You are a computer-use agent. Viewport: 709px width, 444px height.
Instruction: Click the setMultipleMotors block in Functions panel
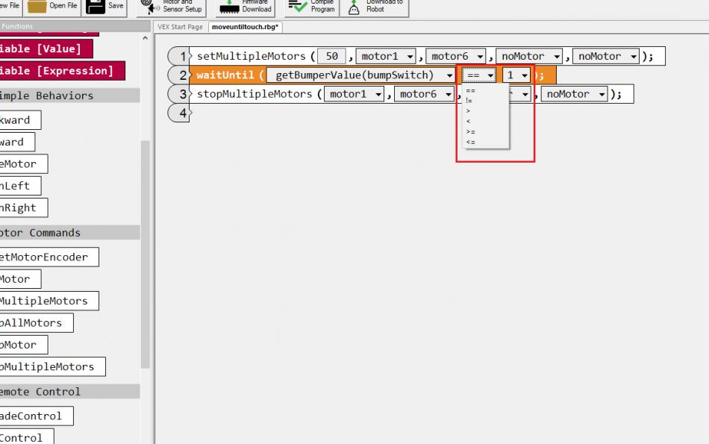(x=49, y=301)
